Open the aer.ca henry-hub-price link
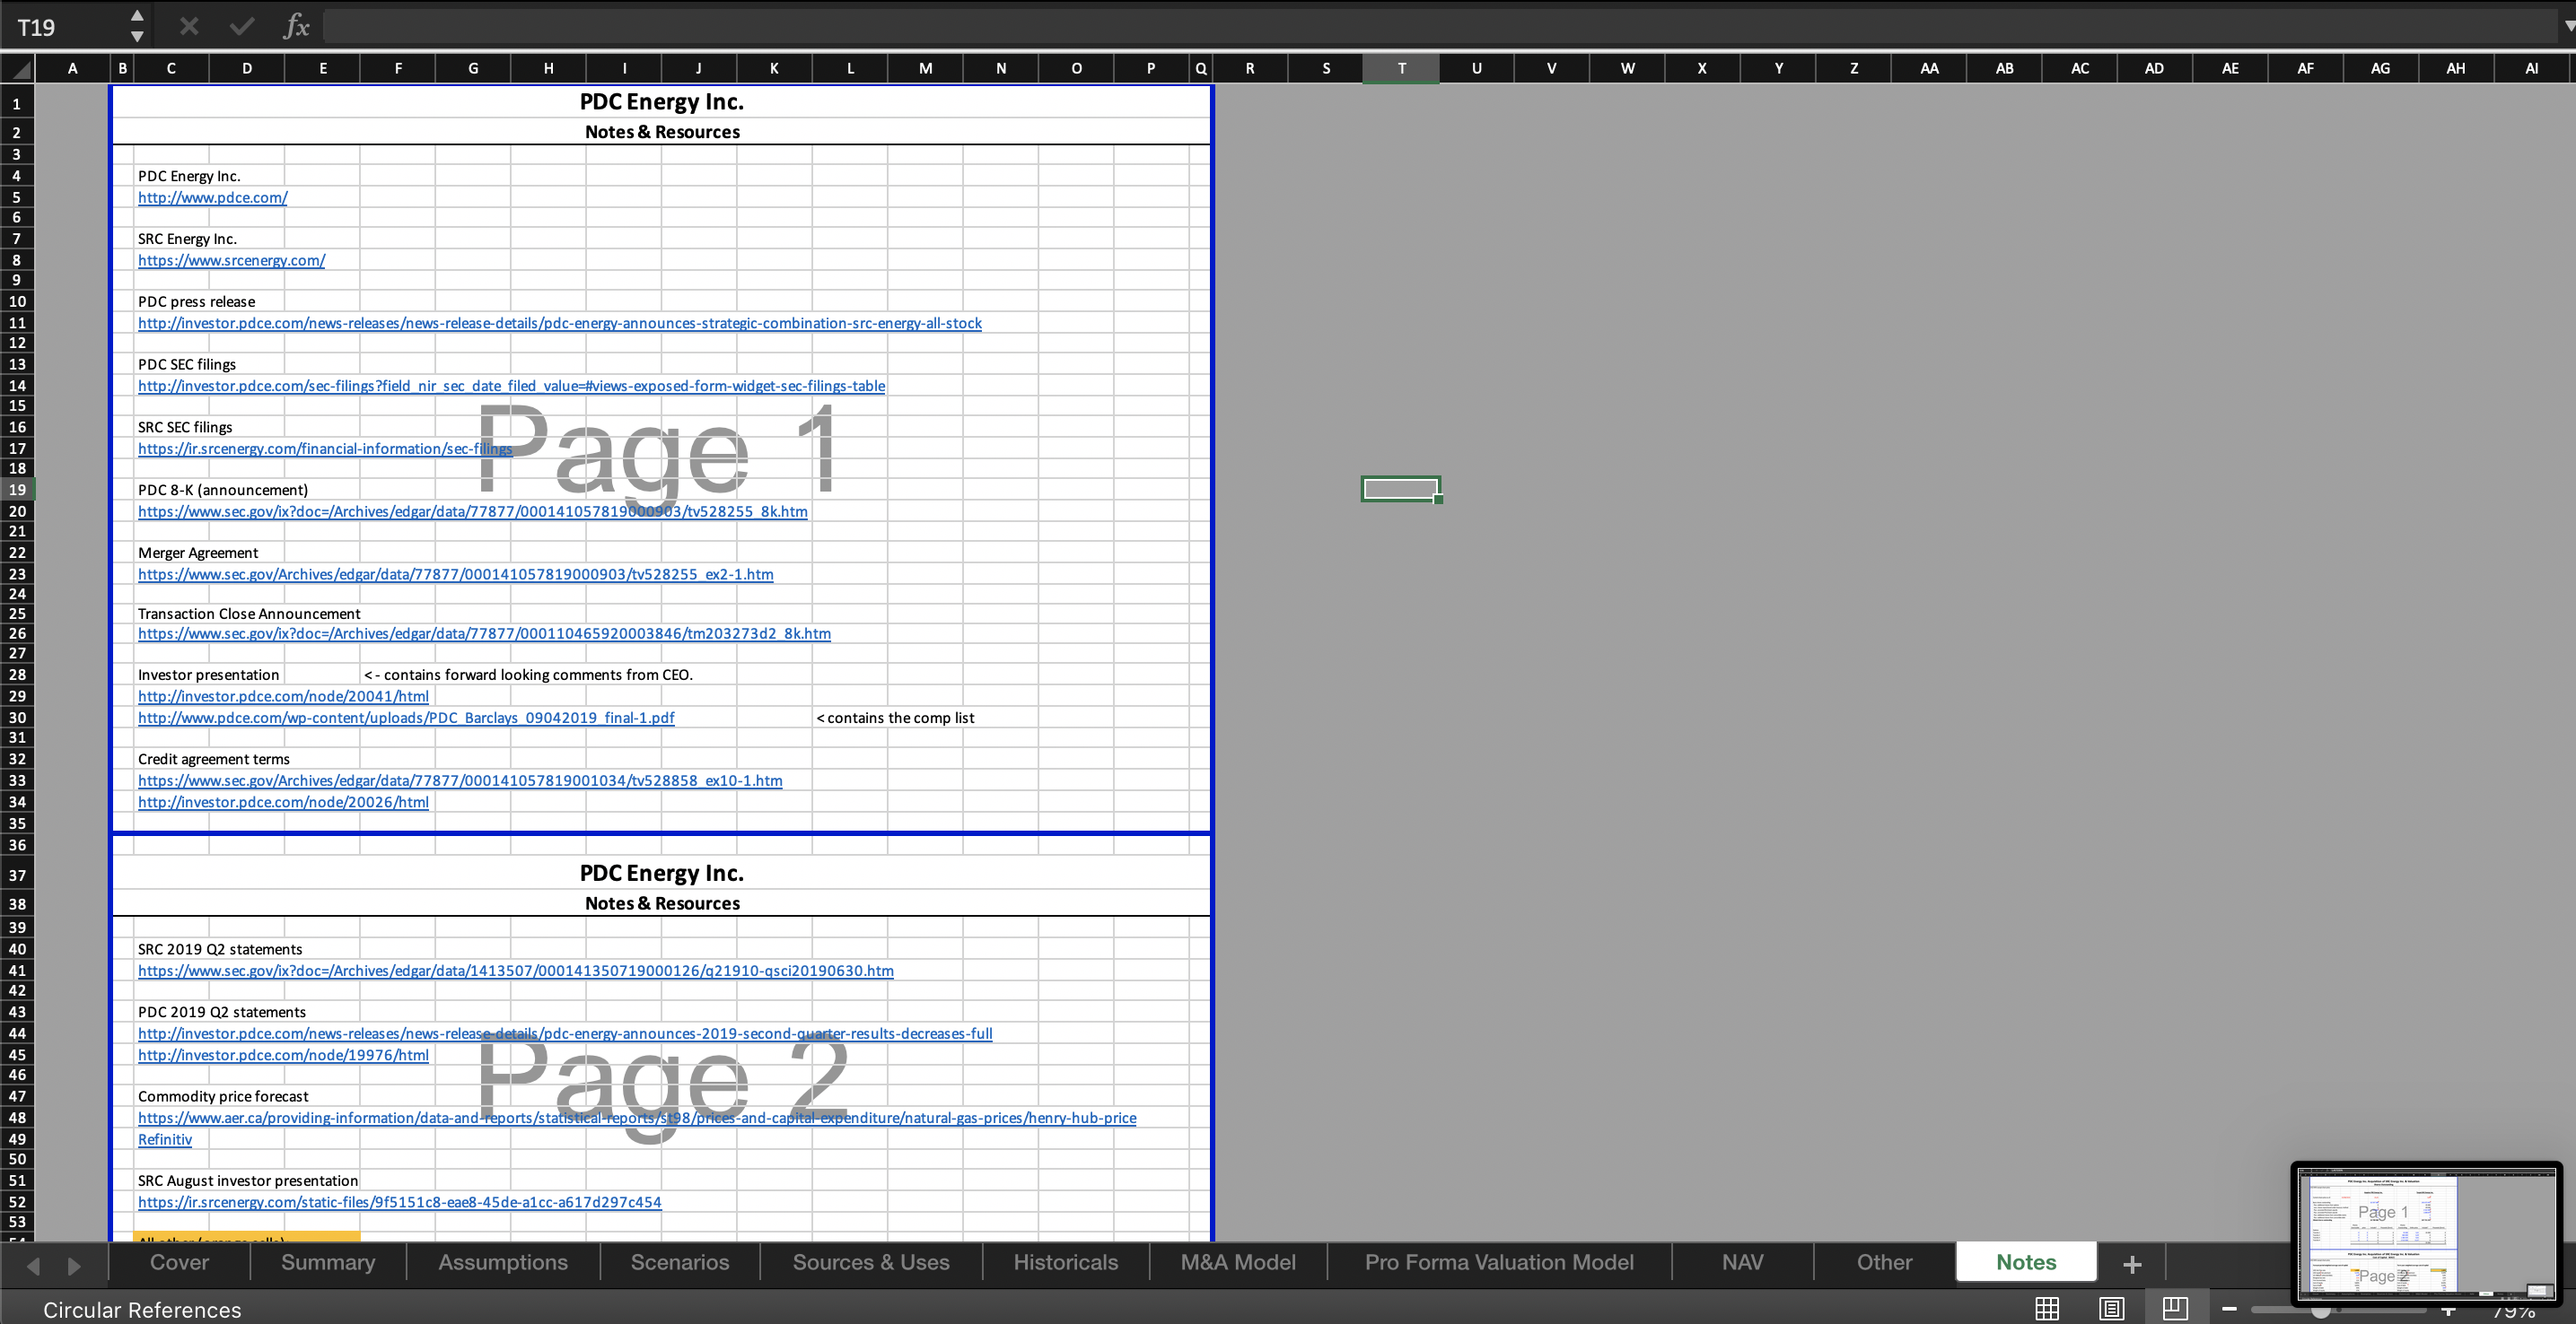Screen dimensions: 2576x1324 (637, 1119)
